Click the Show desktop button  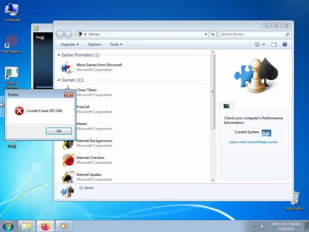(x=307, y=226)
